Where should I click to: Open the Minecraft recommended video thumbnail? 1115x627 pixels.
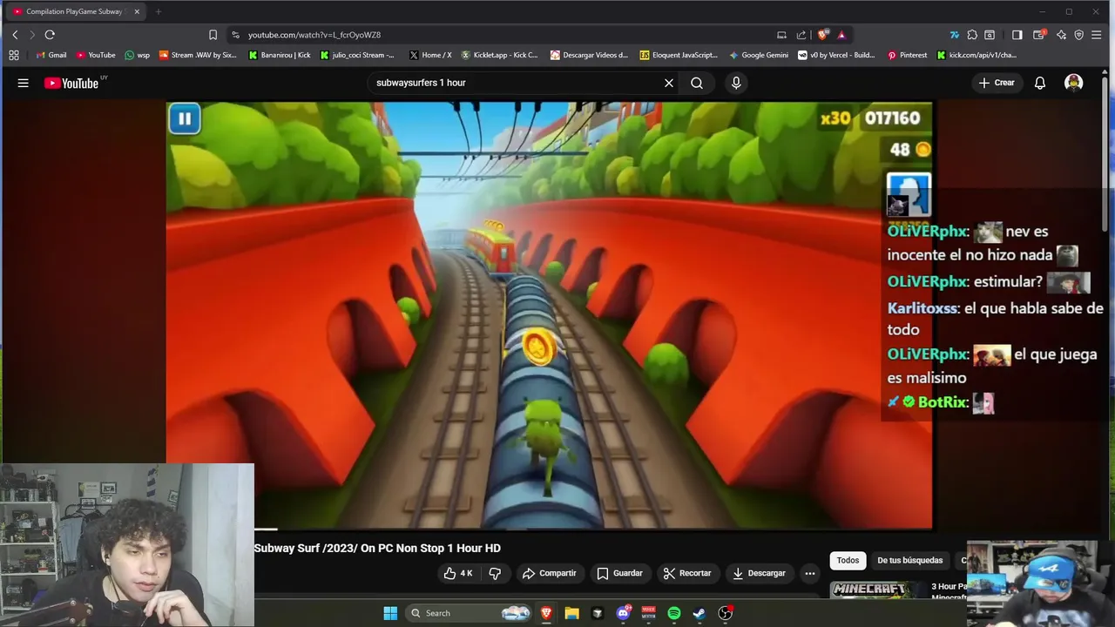point(876,590)
